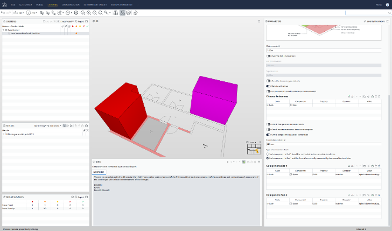This screenshot has width=392, height=231.
Task: Toggle the consider door swing as obstacle switch
Action: pyautogui.click(x=268, y=81)
